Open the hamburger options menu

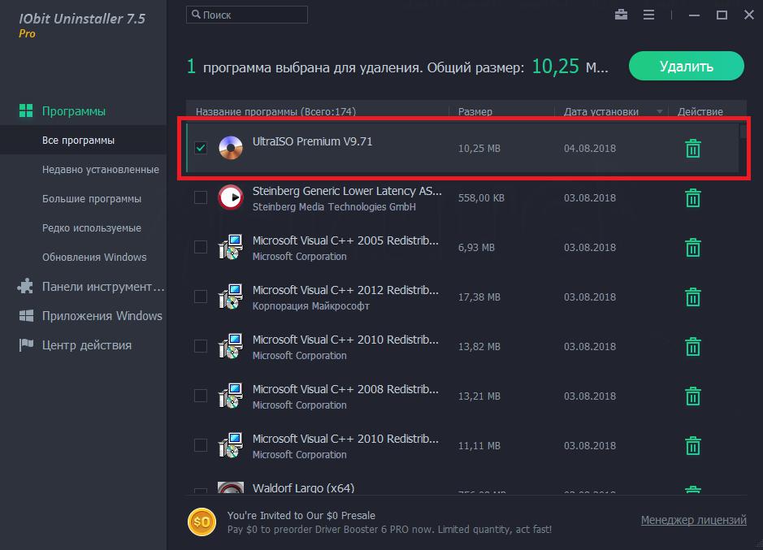(648, 15)
